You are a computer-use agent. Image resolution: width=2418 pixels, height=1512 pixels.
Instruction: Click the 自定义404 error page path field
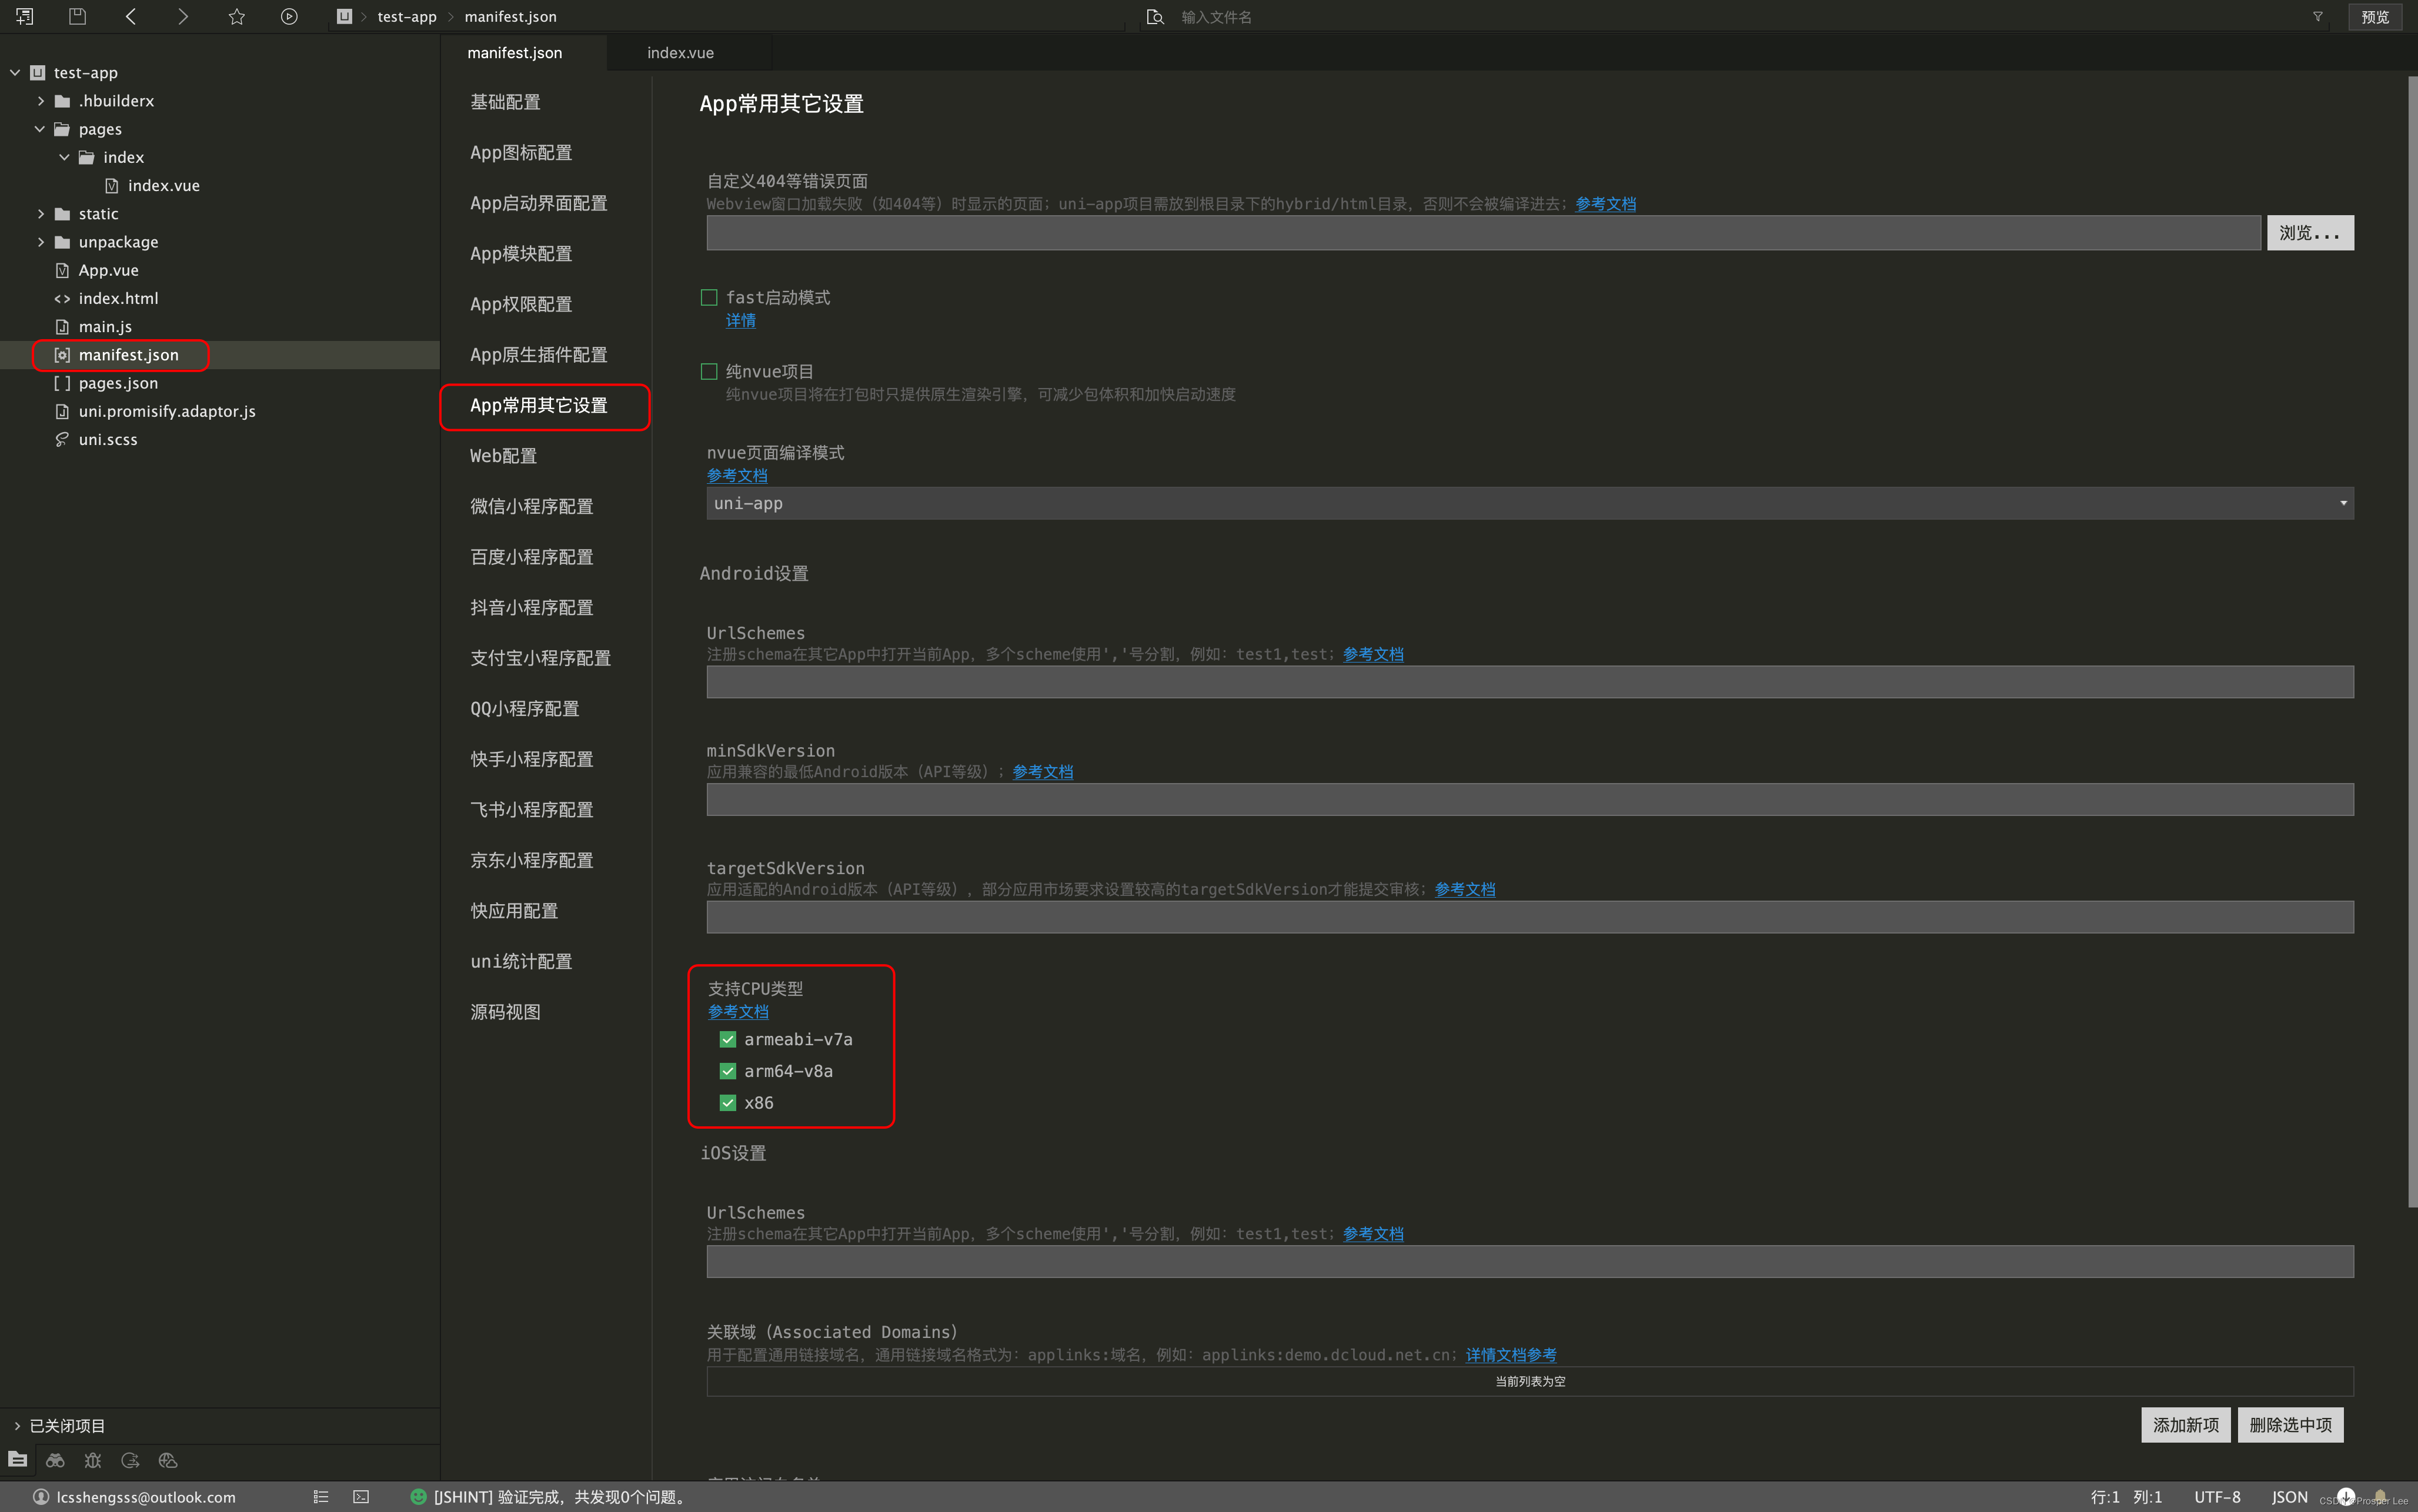(x=1483, y=233)
